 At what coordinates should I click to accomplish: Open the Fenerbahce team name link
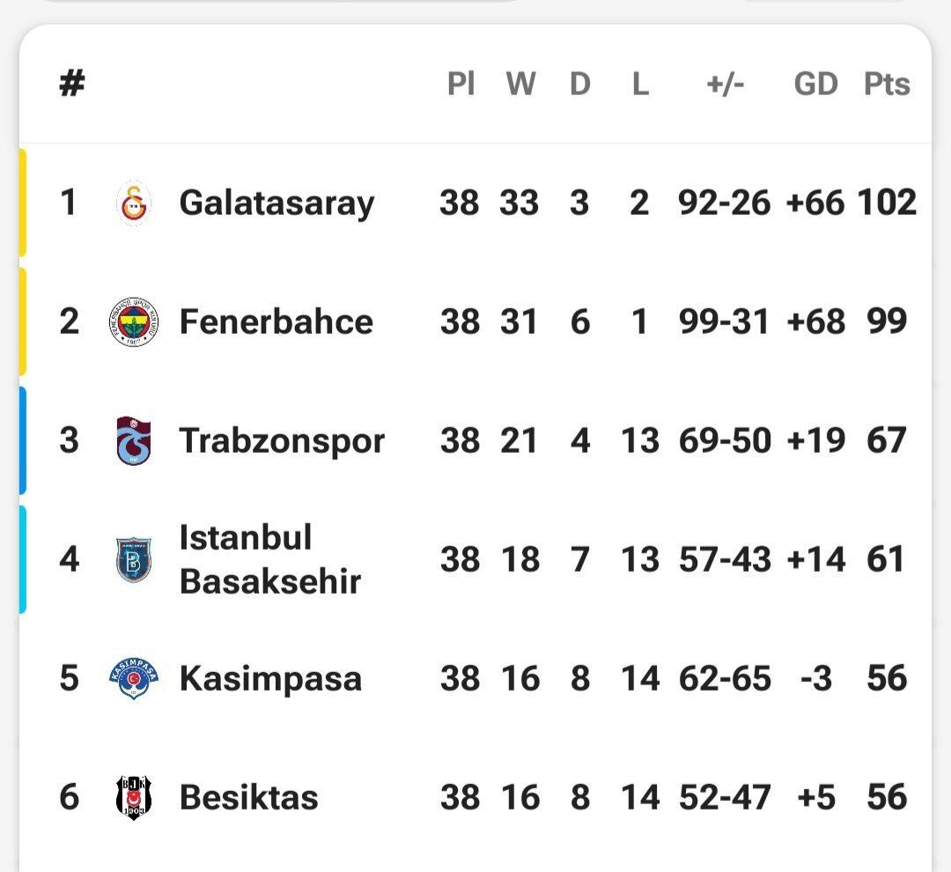click(x=276, y=322)
